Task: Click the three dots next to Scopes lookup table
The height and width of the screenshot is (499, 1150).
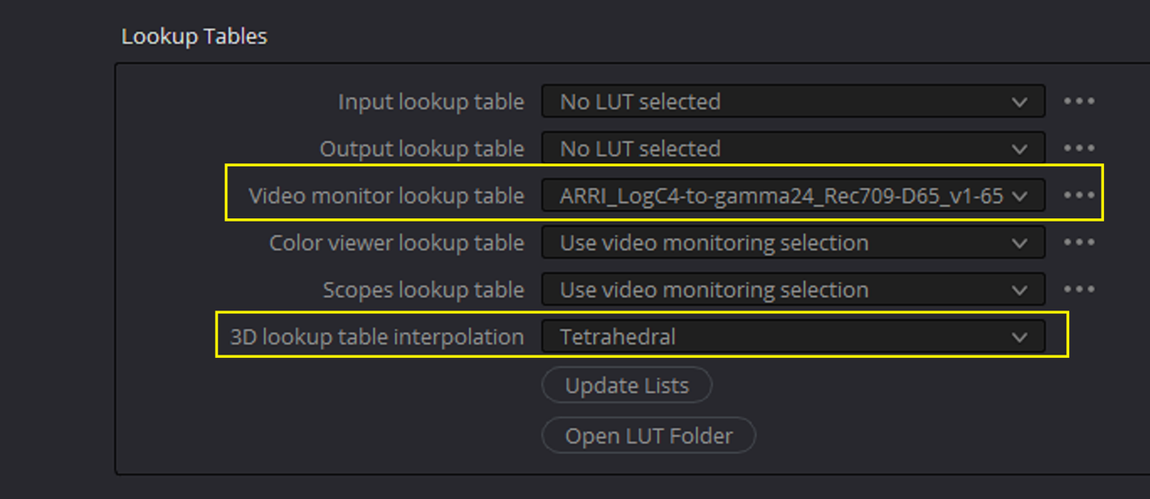Action: 1078,290
